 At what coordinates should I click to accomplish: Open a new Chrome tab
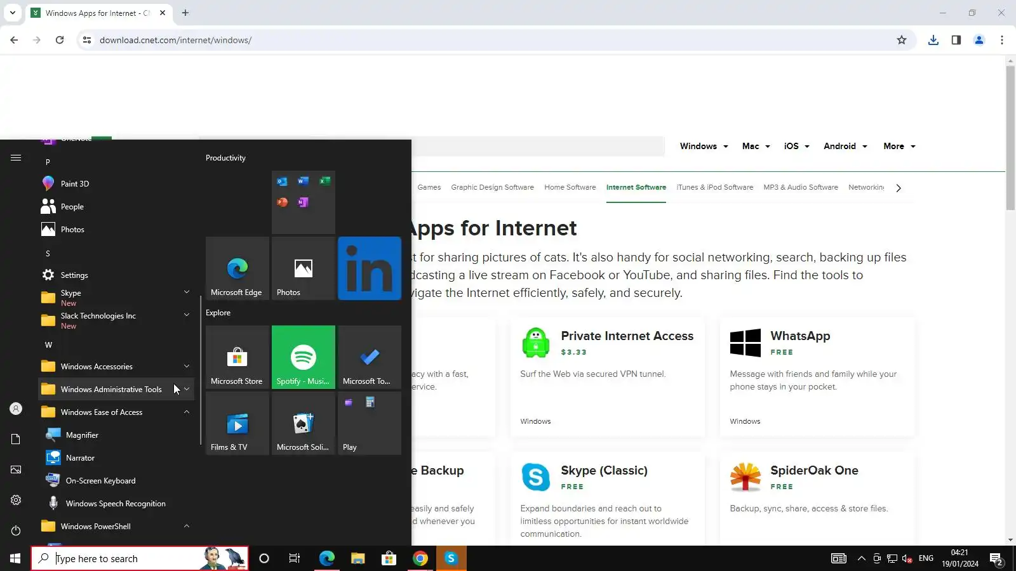(x=185, y=13)
